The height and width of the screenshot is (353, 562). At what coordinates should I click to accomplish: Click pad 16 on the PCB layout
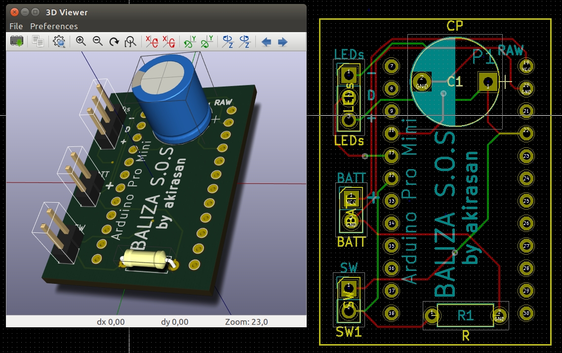(x=392, y=268)
